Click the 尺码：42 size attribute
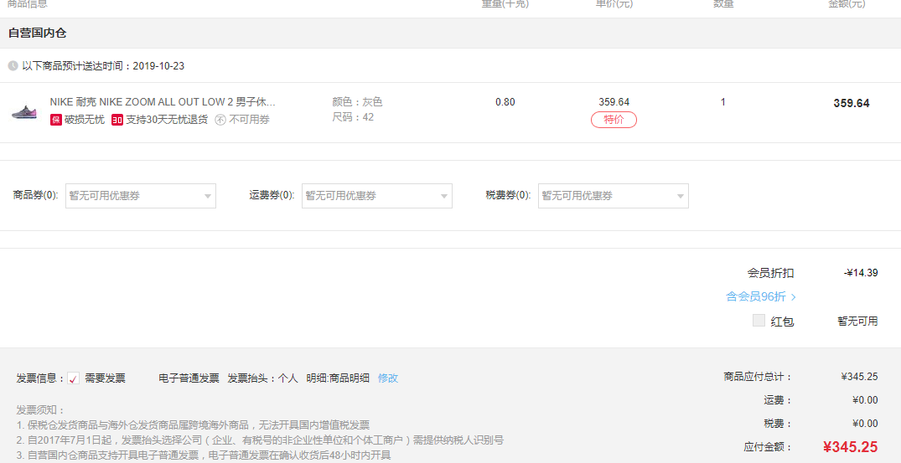The height and width of the screenshot is (463, 901). coord(353,117)
